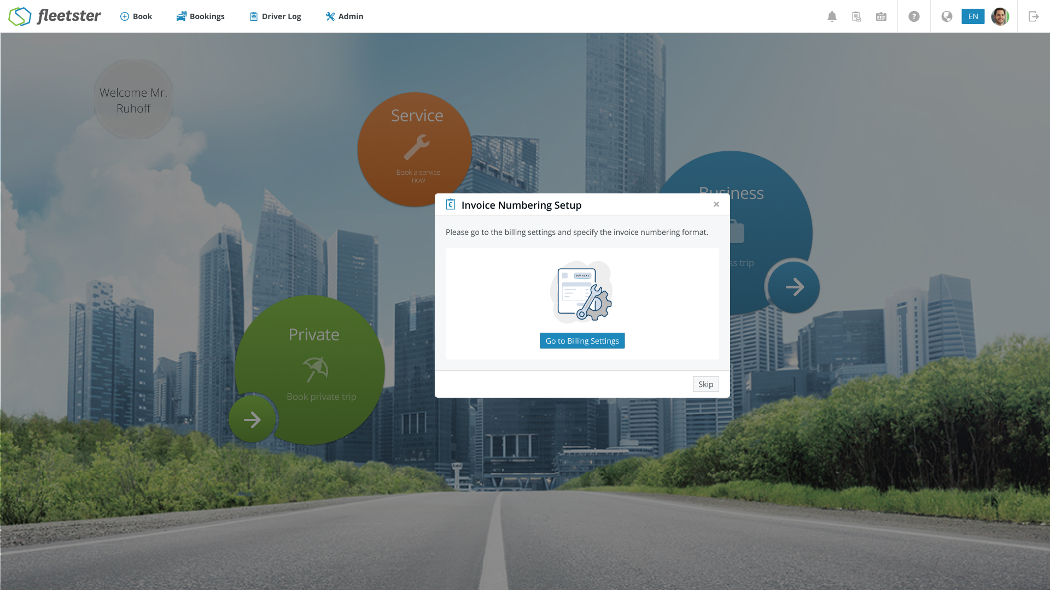Click the 'Book a service now' text
This screenshot has height=590, width=1050.
tap(418, 176)
